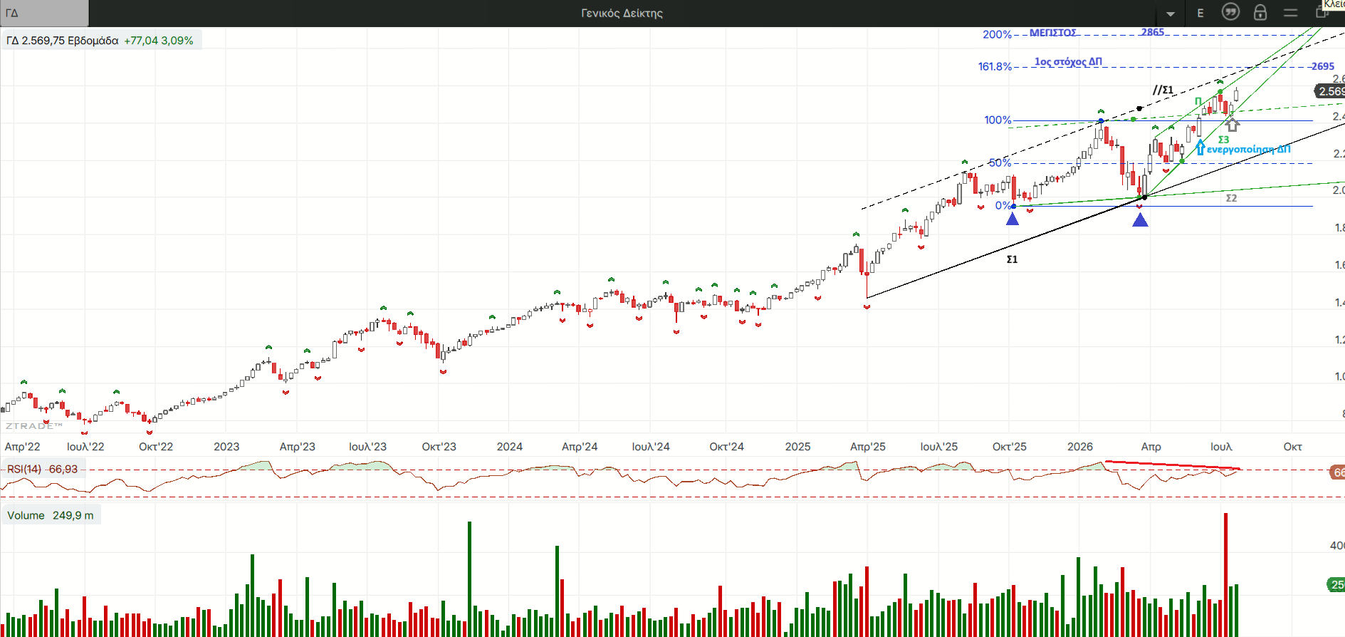1345x637 pixels.
Task: Click the blue up-arrow beside ενεργοποίηση ΔΠ
Action: click(1200, 147)
